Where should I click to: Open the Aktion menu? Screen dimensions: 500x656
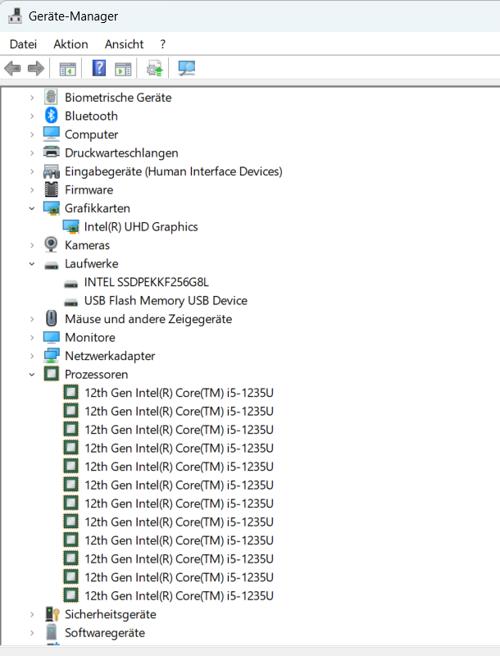[x=70, y=44]
